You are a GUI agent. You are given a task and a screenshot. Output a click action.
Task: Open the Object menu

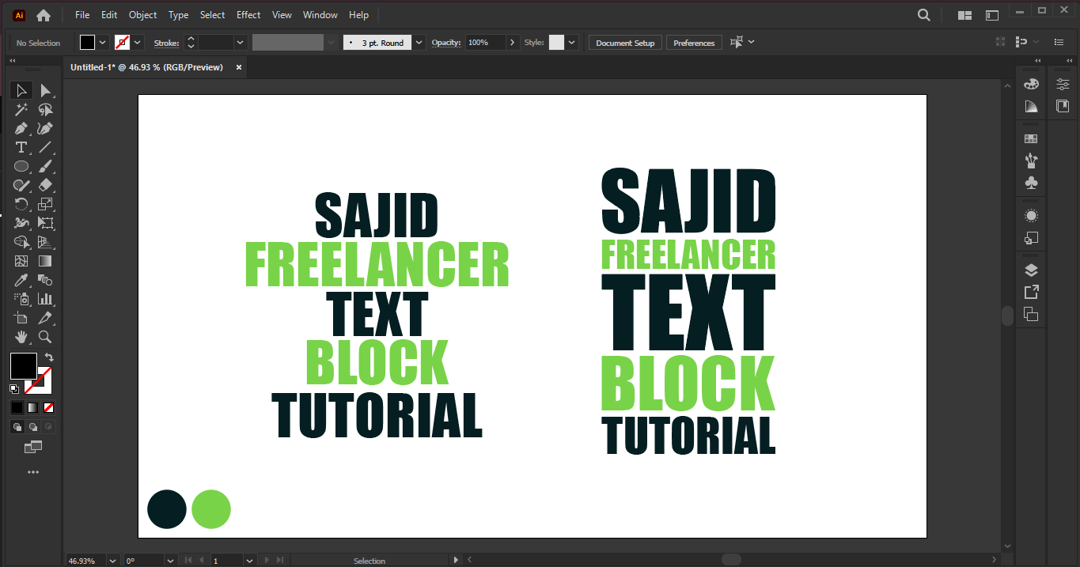click(143, 15)
